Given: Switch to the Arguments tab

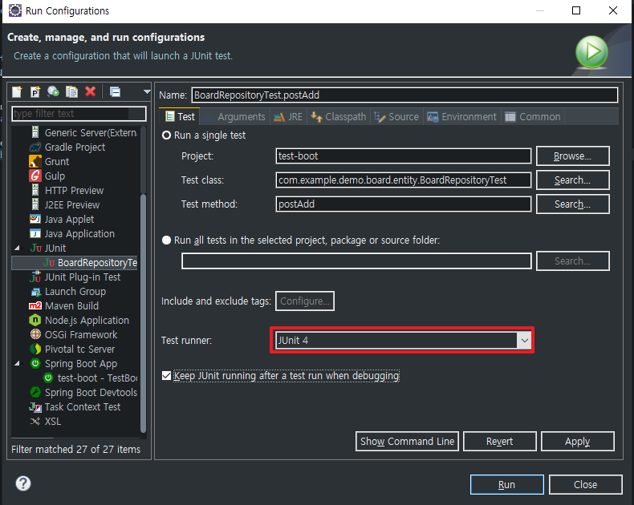Looking at the screenshot, I should [x=235, y=117].
